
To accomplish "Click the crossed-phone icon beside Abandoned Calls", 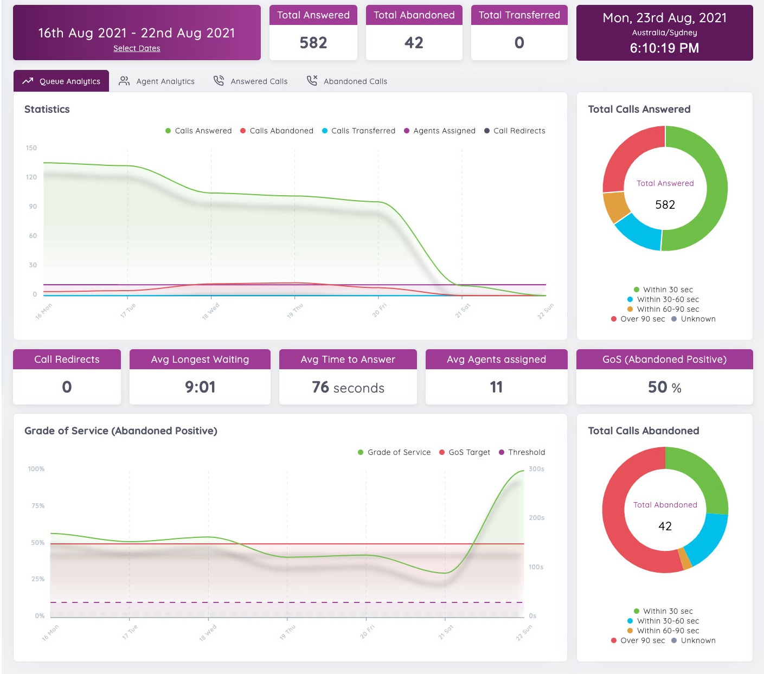I will 312,80.
